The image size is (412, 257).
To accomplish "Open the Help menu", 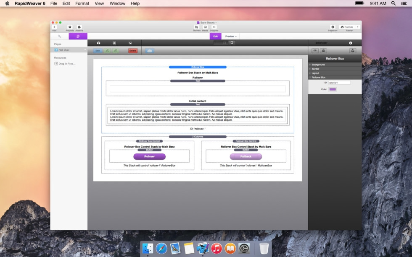I will click(135, 3).
